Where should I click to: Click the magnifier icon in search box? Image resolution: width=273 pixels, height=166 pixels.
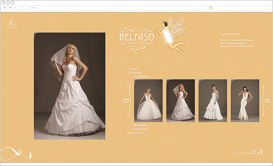click(211, 8)
